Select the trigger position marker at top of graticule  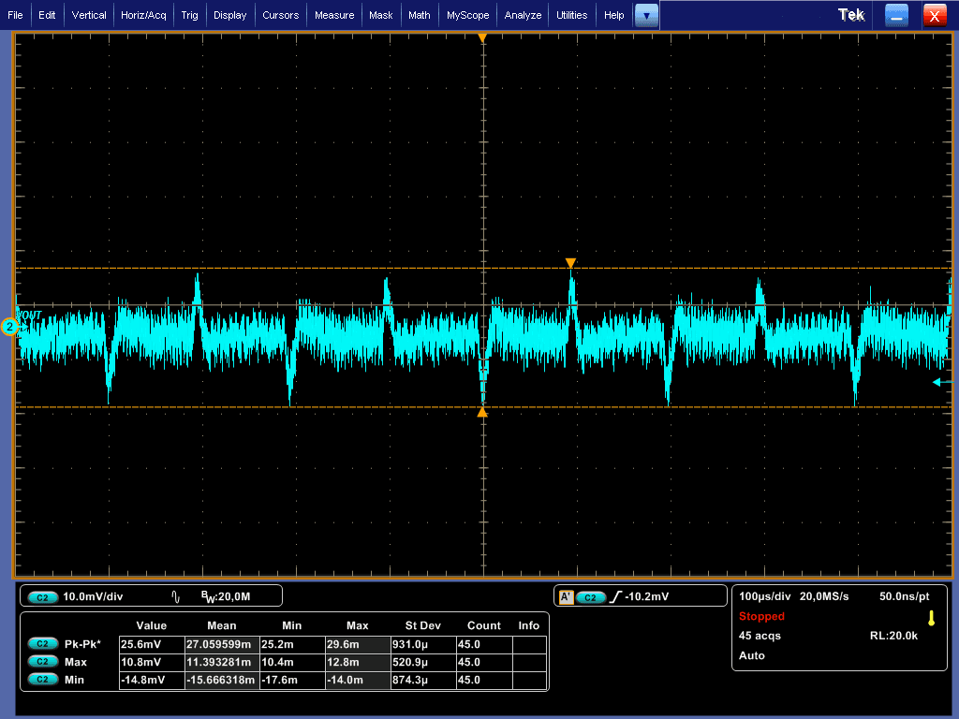pyautogui.click(x=482, y=38)
